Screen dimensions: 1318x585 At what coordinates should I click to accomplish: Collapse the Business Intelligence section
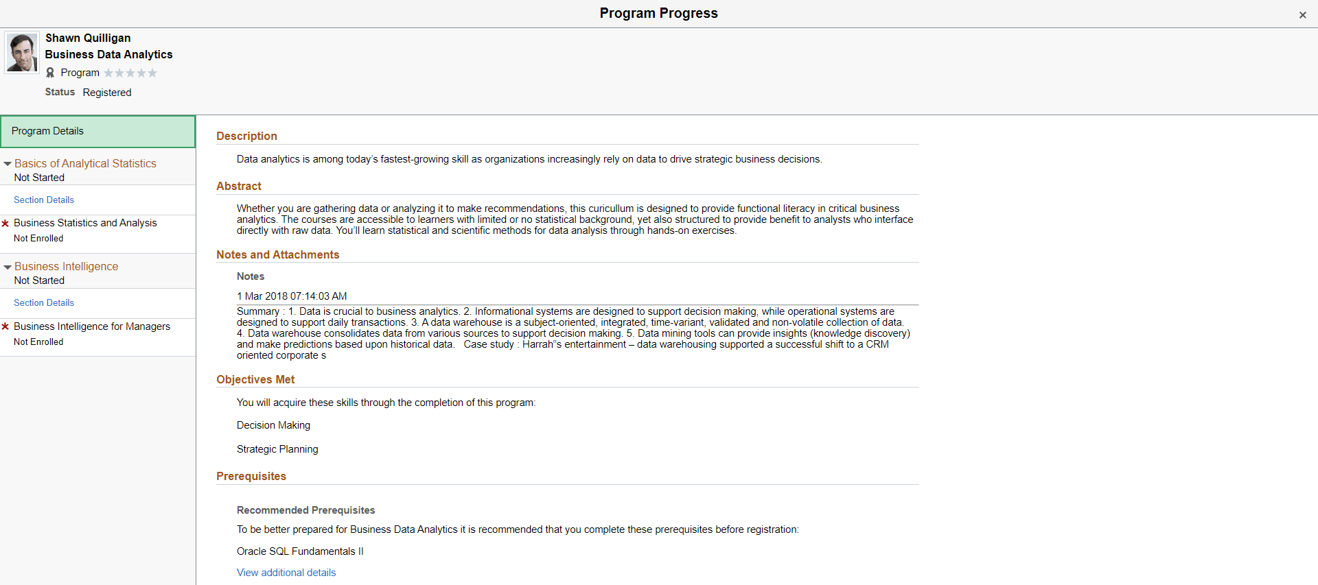point(8,266)
